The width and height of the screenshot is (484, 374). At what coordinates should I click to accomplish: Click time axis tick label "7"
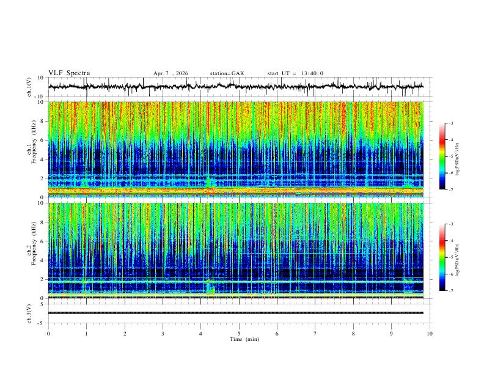coord(315,334)
